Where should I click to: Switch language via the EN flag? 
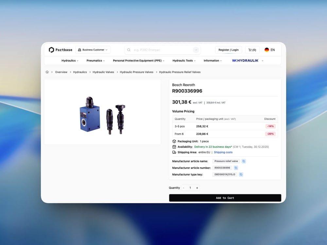click(270, 50)
